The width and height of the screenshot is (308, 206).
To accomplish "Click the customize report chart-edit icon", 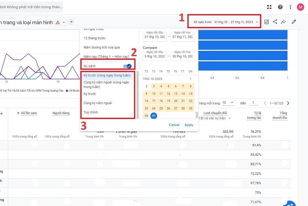I will (267, 22).
